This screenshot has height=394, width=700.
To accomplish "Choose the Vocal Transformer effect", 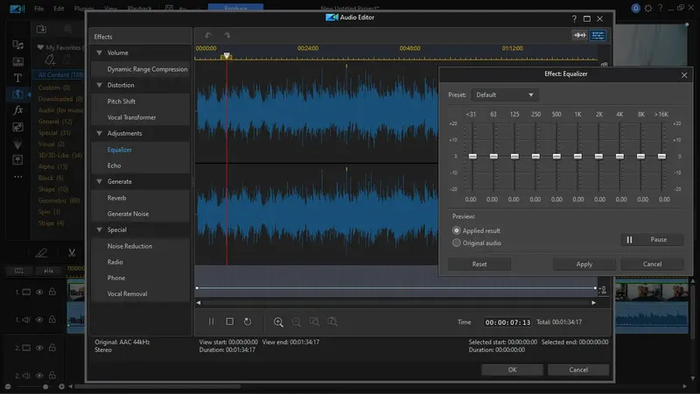I will click(131, 117).
